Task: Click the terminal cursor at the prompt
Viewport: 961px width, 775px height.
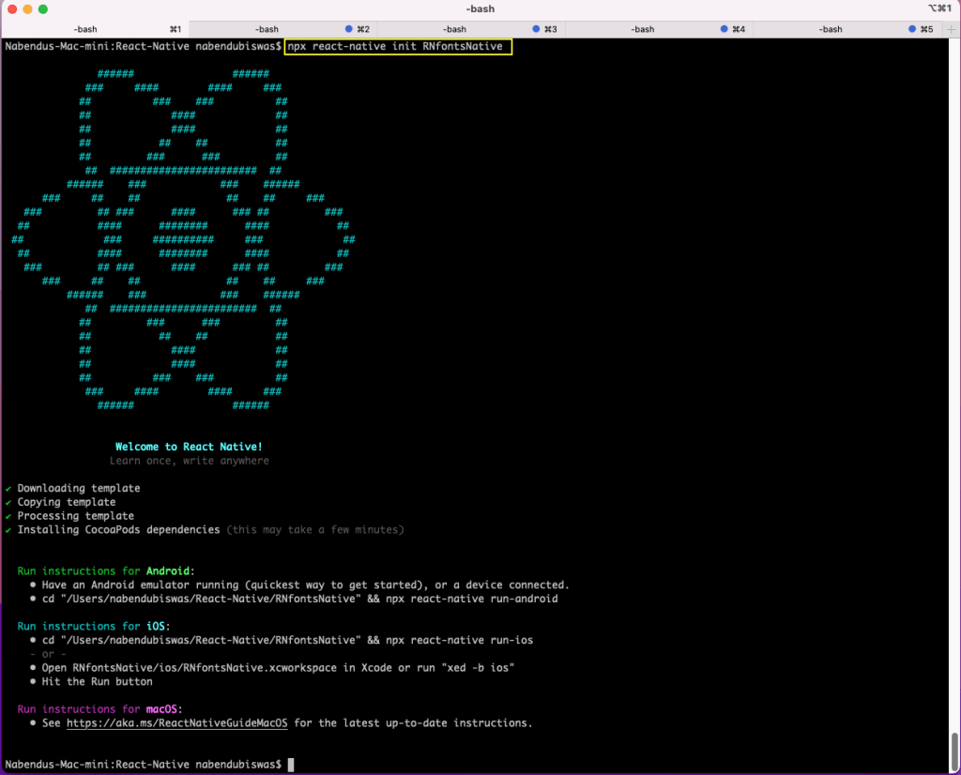Action: pyautogui.click(x=291, y=765)
